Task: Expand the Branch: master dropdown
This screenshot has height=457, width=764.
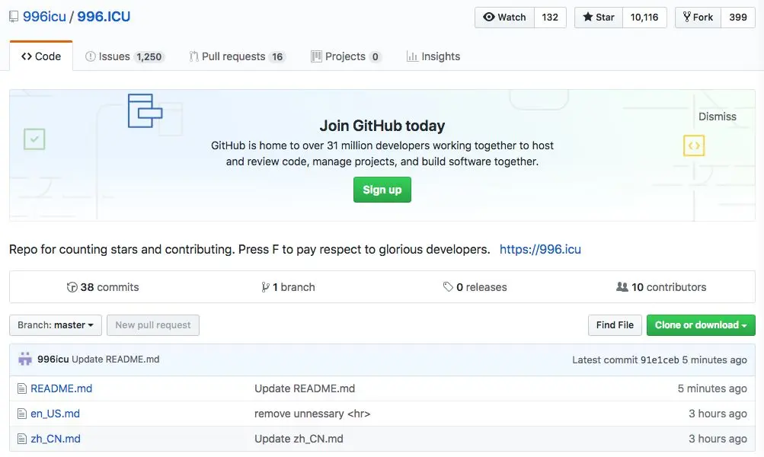Action: [56, 325]
